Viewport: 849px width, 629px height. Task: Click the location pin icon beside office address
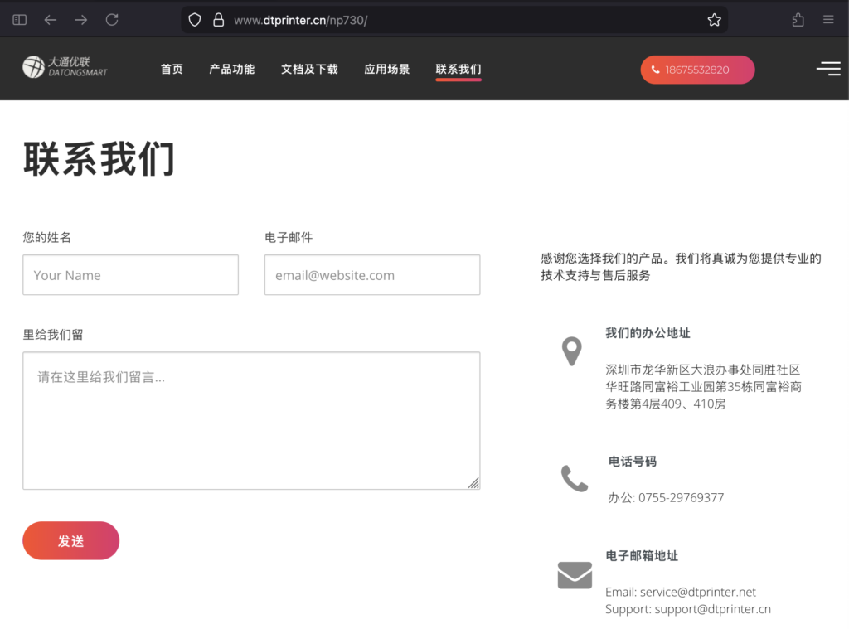pos(572,351)
